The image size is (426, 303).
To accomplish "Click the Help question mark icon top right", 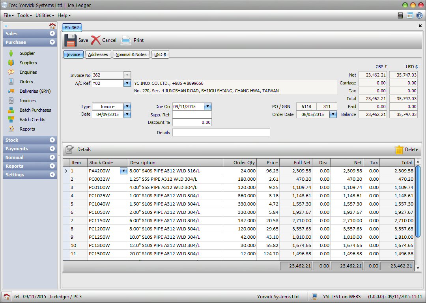I will click(x=419, y=15).
